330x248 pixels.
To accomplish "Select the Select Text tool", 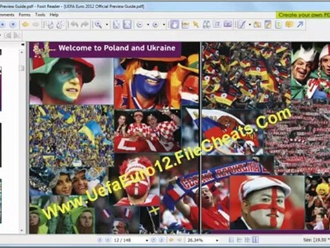I will 185,25.
